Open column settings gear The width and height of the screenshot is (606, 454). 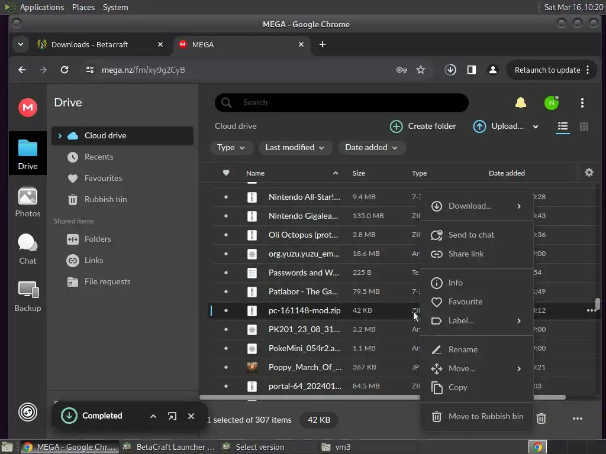pyautogui.click(x=589, y=173)
